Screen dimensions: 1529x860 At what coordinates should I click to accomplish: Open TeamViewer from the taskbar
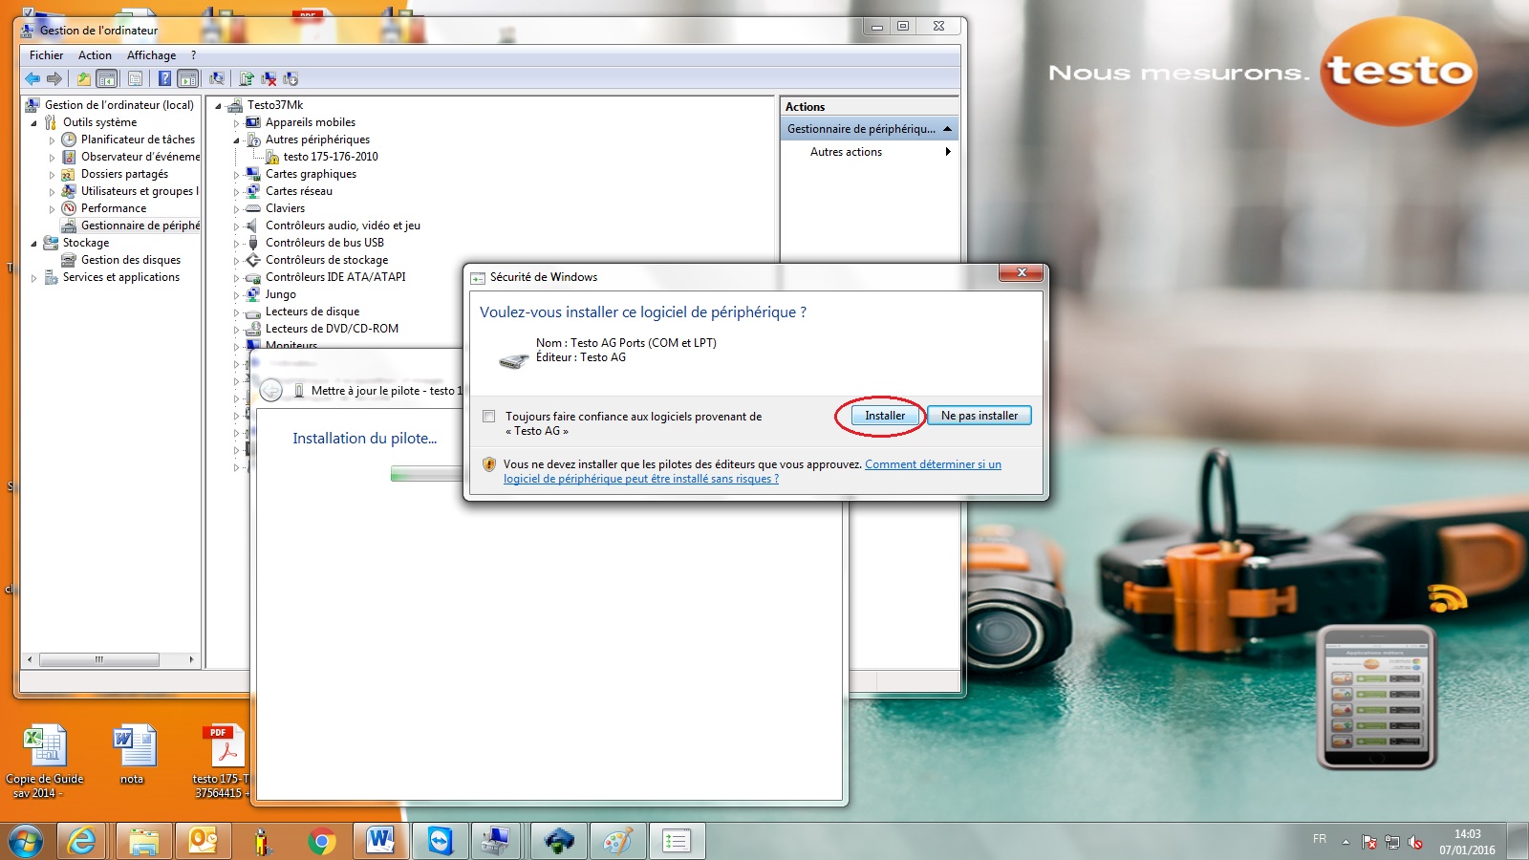(x=440, y=842)
